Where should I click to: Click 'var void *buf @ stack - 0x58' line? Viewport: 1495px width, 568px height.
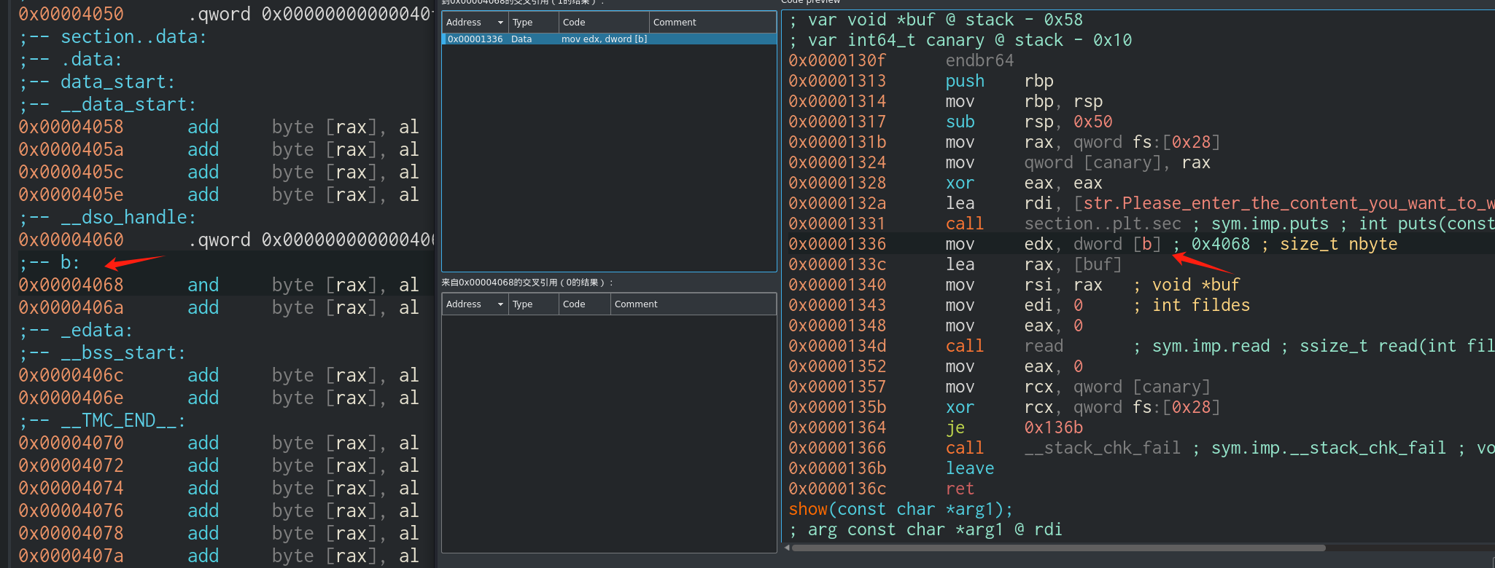point(936,20)
